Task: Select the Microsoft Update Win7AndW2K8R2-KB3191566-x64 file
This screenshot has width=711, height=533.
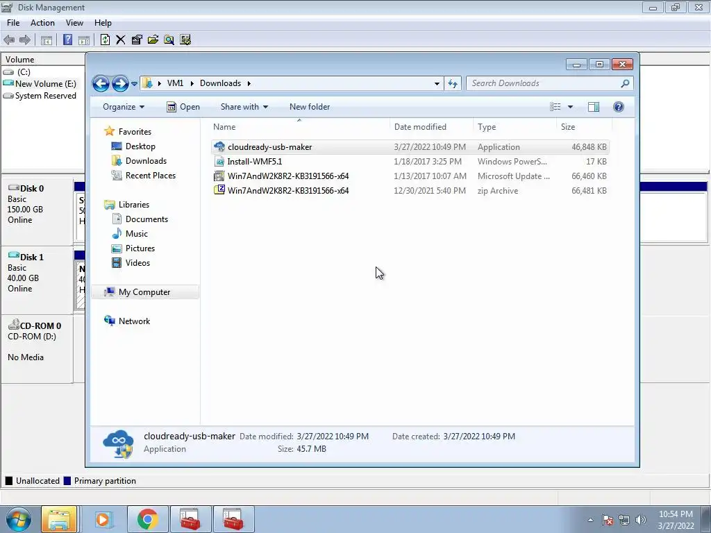Action: click(410, 176)
